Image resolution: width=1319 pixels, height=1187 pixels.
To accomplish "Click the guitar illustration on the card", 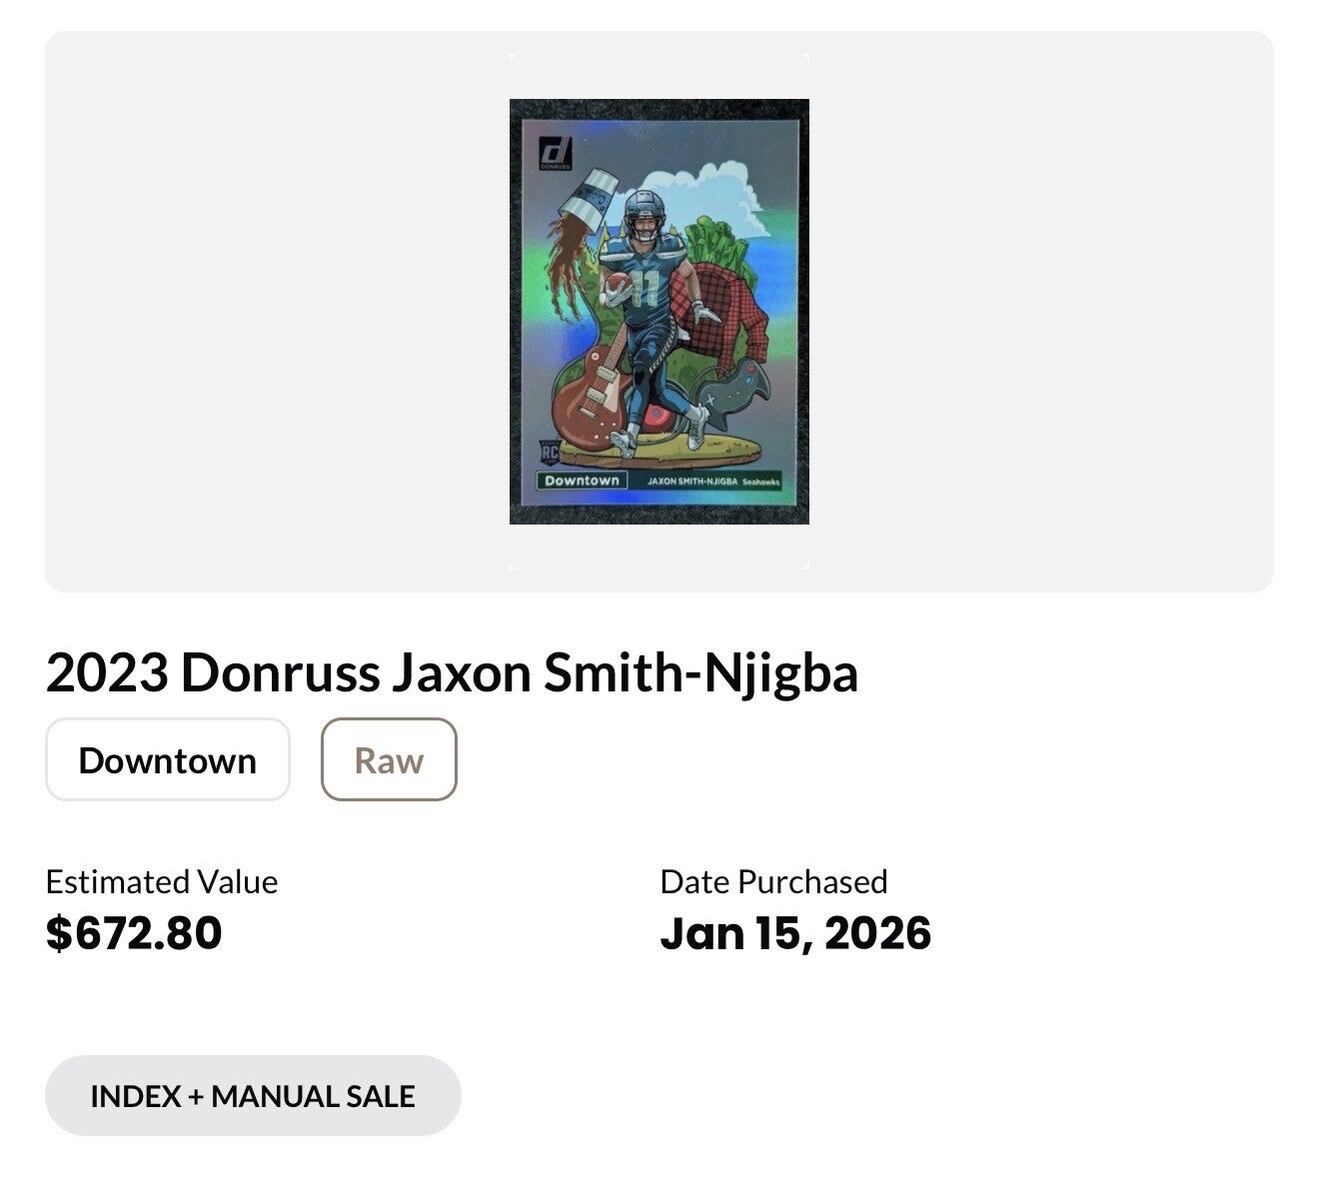I will click(x=592, y=393).
